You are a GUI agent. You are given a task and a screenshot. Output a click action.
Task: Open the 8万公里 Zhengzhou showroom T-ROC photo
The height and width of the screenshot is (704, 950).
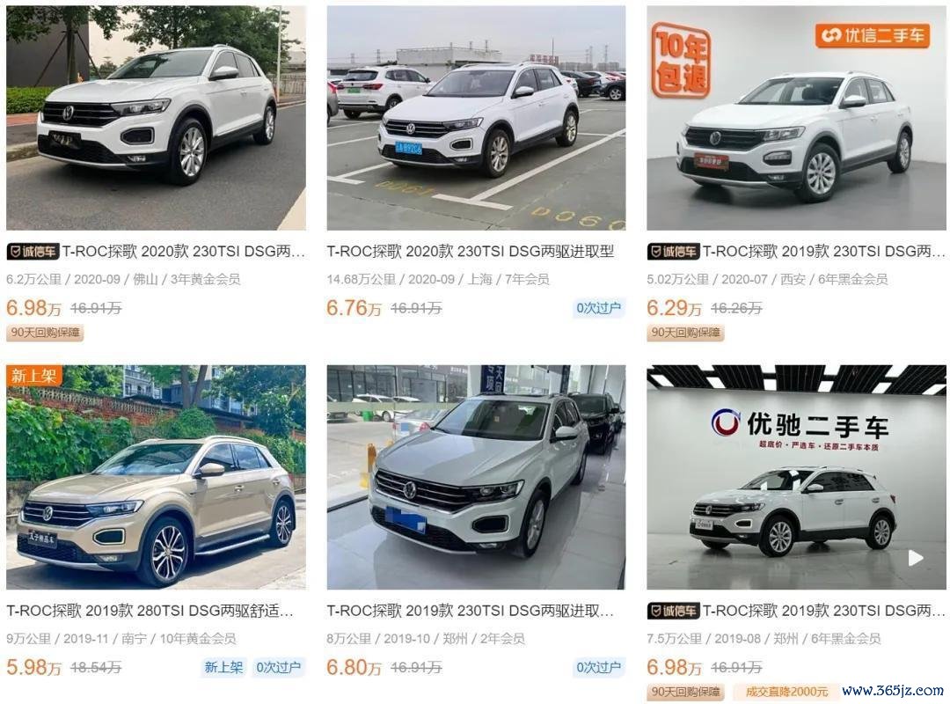(476, 477)
